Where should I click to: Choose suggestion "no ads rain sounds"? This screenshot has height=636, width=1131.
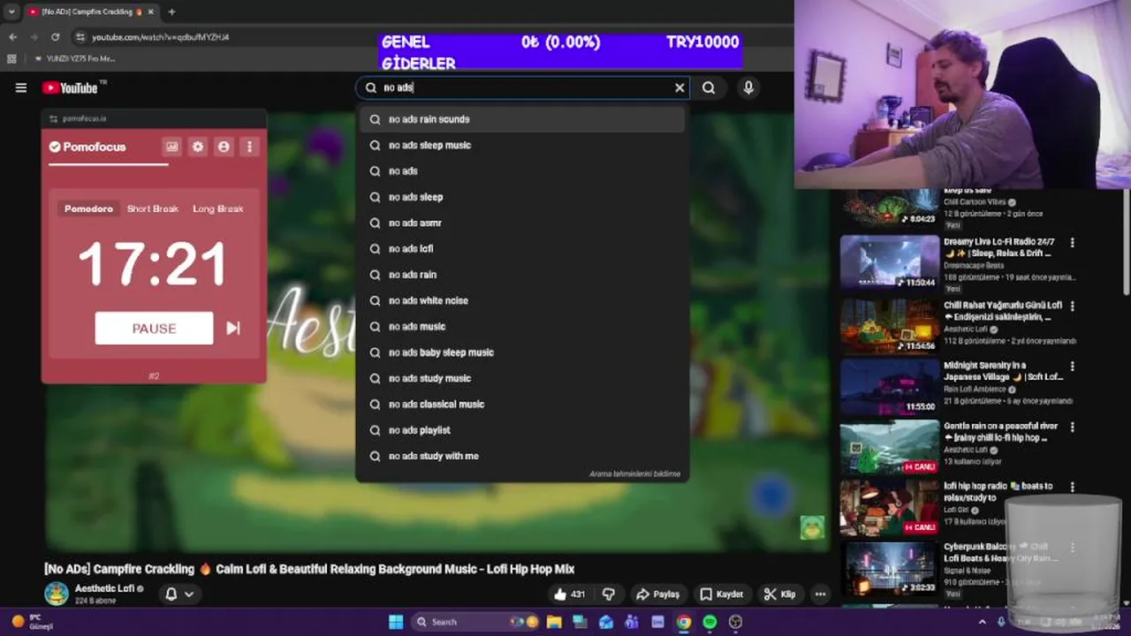[521, 119]
